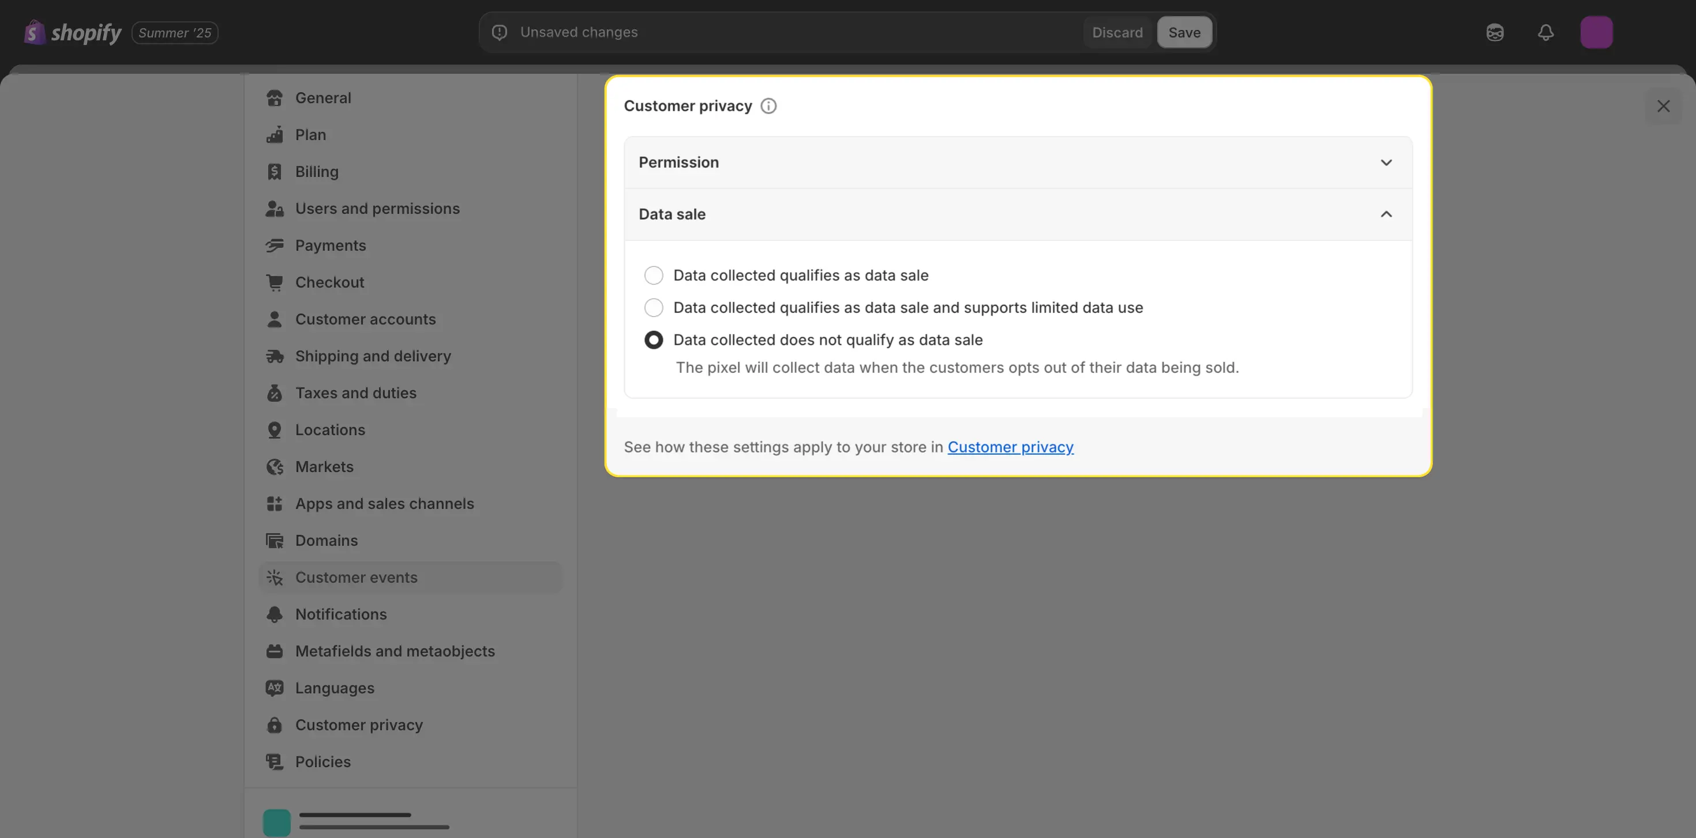Click the Summer '25 badge

coord(174,32)
